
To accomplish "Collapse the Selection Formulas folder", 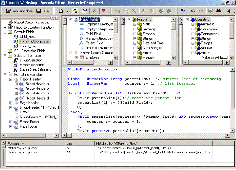I will (5, 56).
